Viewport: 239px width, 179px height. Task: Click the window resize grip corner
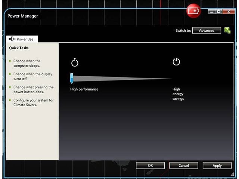tap(232, 174)
